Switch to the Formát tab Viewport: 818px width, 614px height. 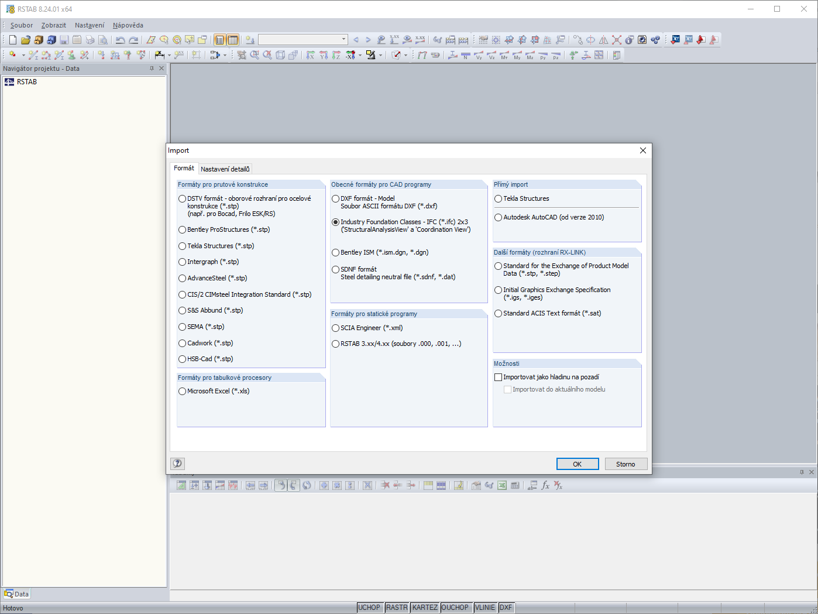click(x=184, y=169)
